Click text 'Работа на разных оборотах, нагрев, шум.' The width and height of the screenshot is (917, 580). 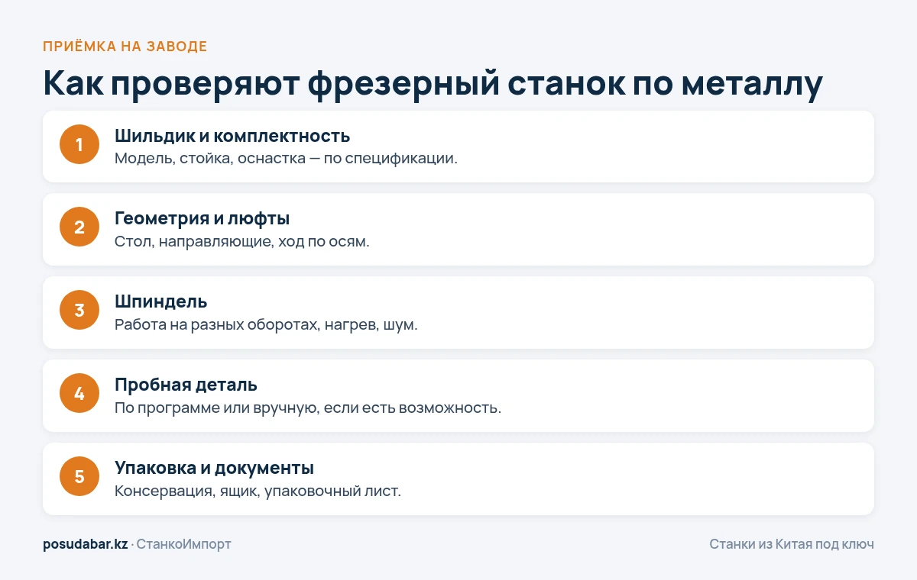pyautogui.click(x=266, y=325)
